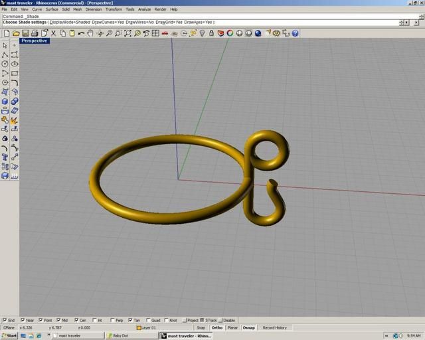Toggle the Mid osnap checkbox

coord(58,320)
